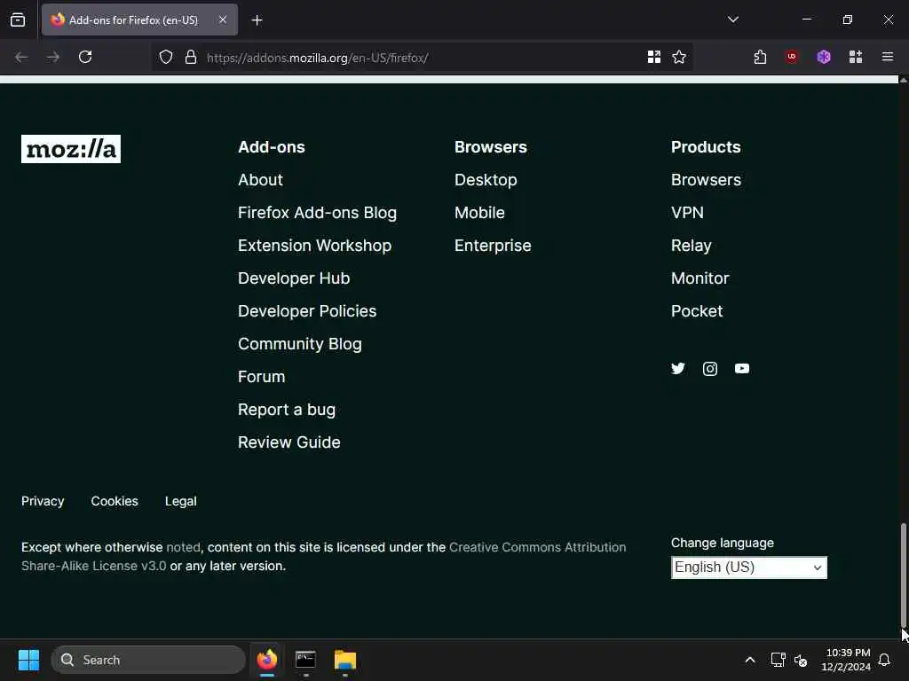Open Extension Workshop link

pos(314,246)
